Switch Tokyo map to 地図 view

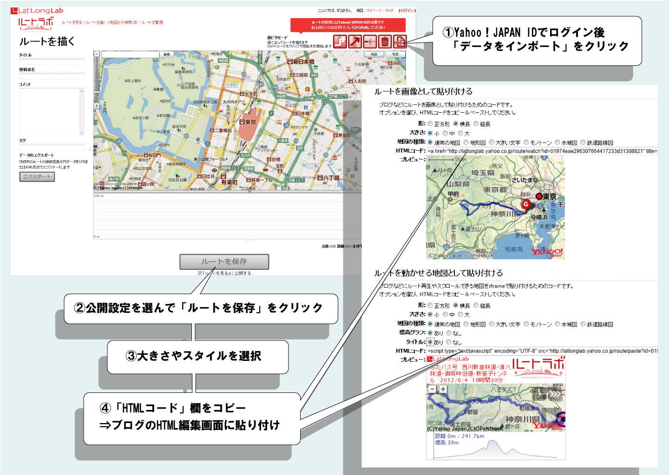[x=374, y=54]
